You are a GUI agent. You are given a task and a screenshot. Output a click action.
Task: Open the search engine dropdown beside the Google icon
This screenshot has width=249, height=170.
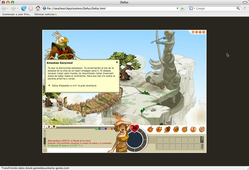194,8
